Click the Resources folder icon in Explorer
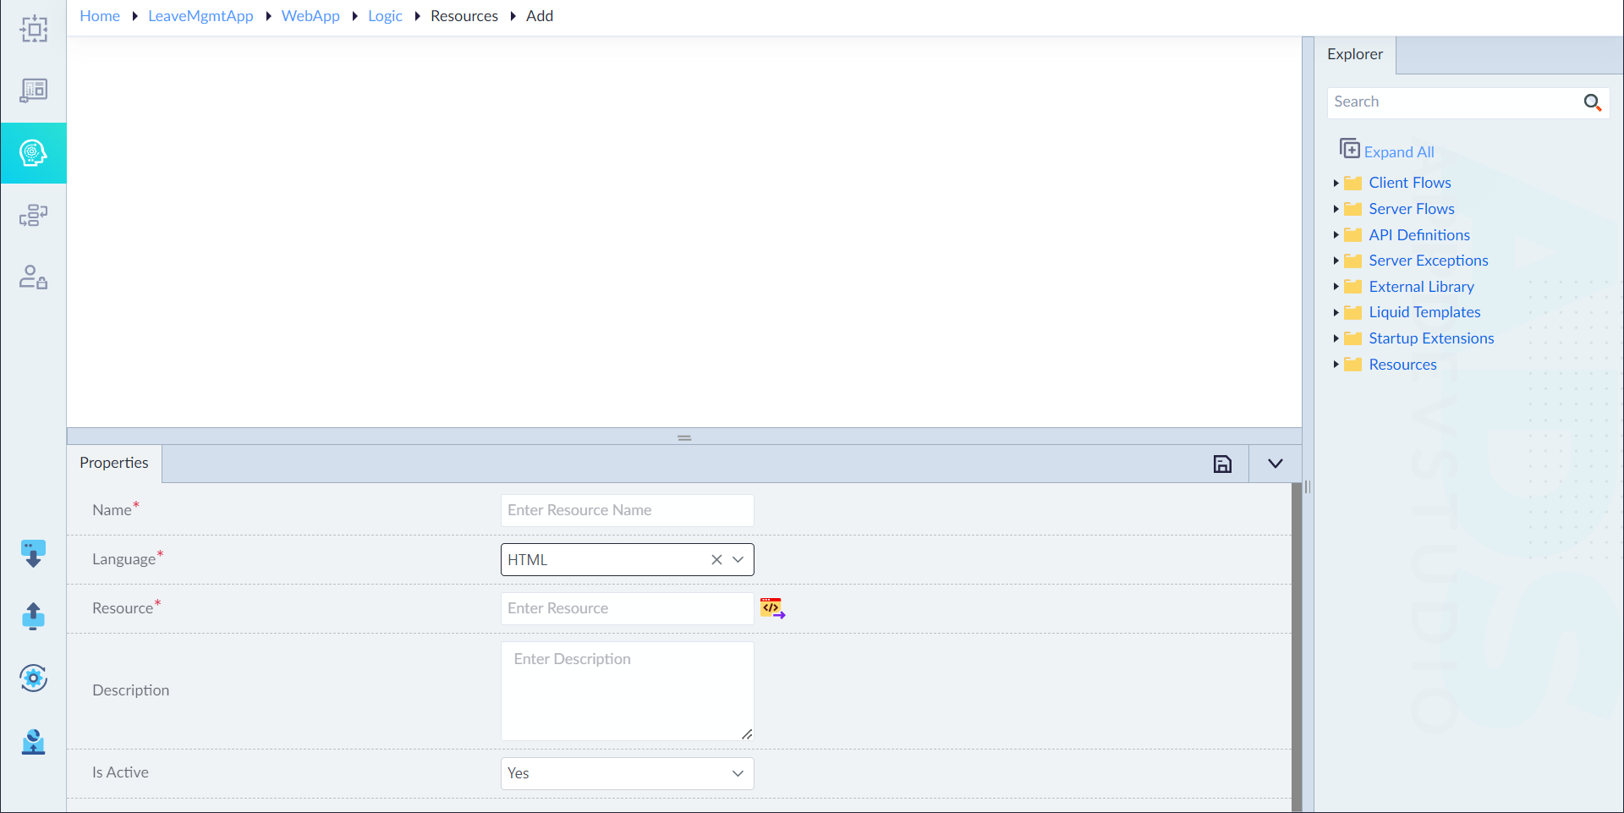Image resolution: width=1624 pixels, height=813 pixels. coord(1353,365)
